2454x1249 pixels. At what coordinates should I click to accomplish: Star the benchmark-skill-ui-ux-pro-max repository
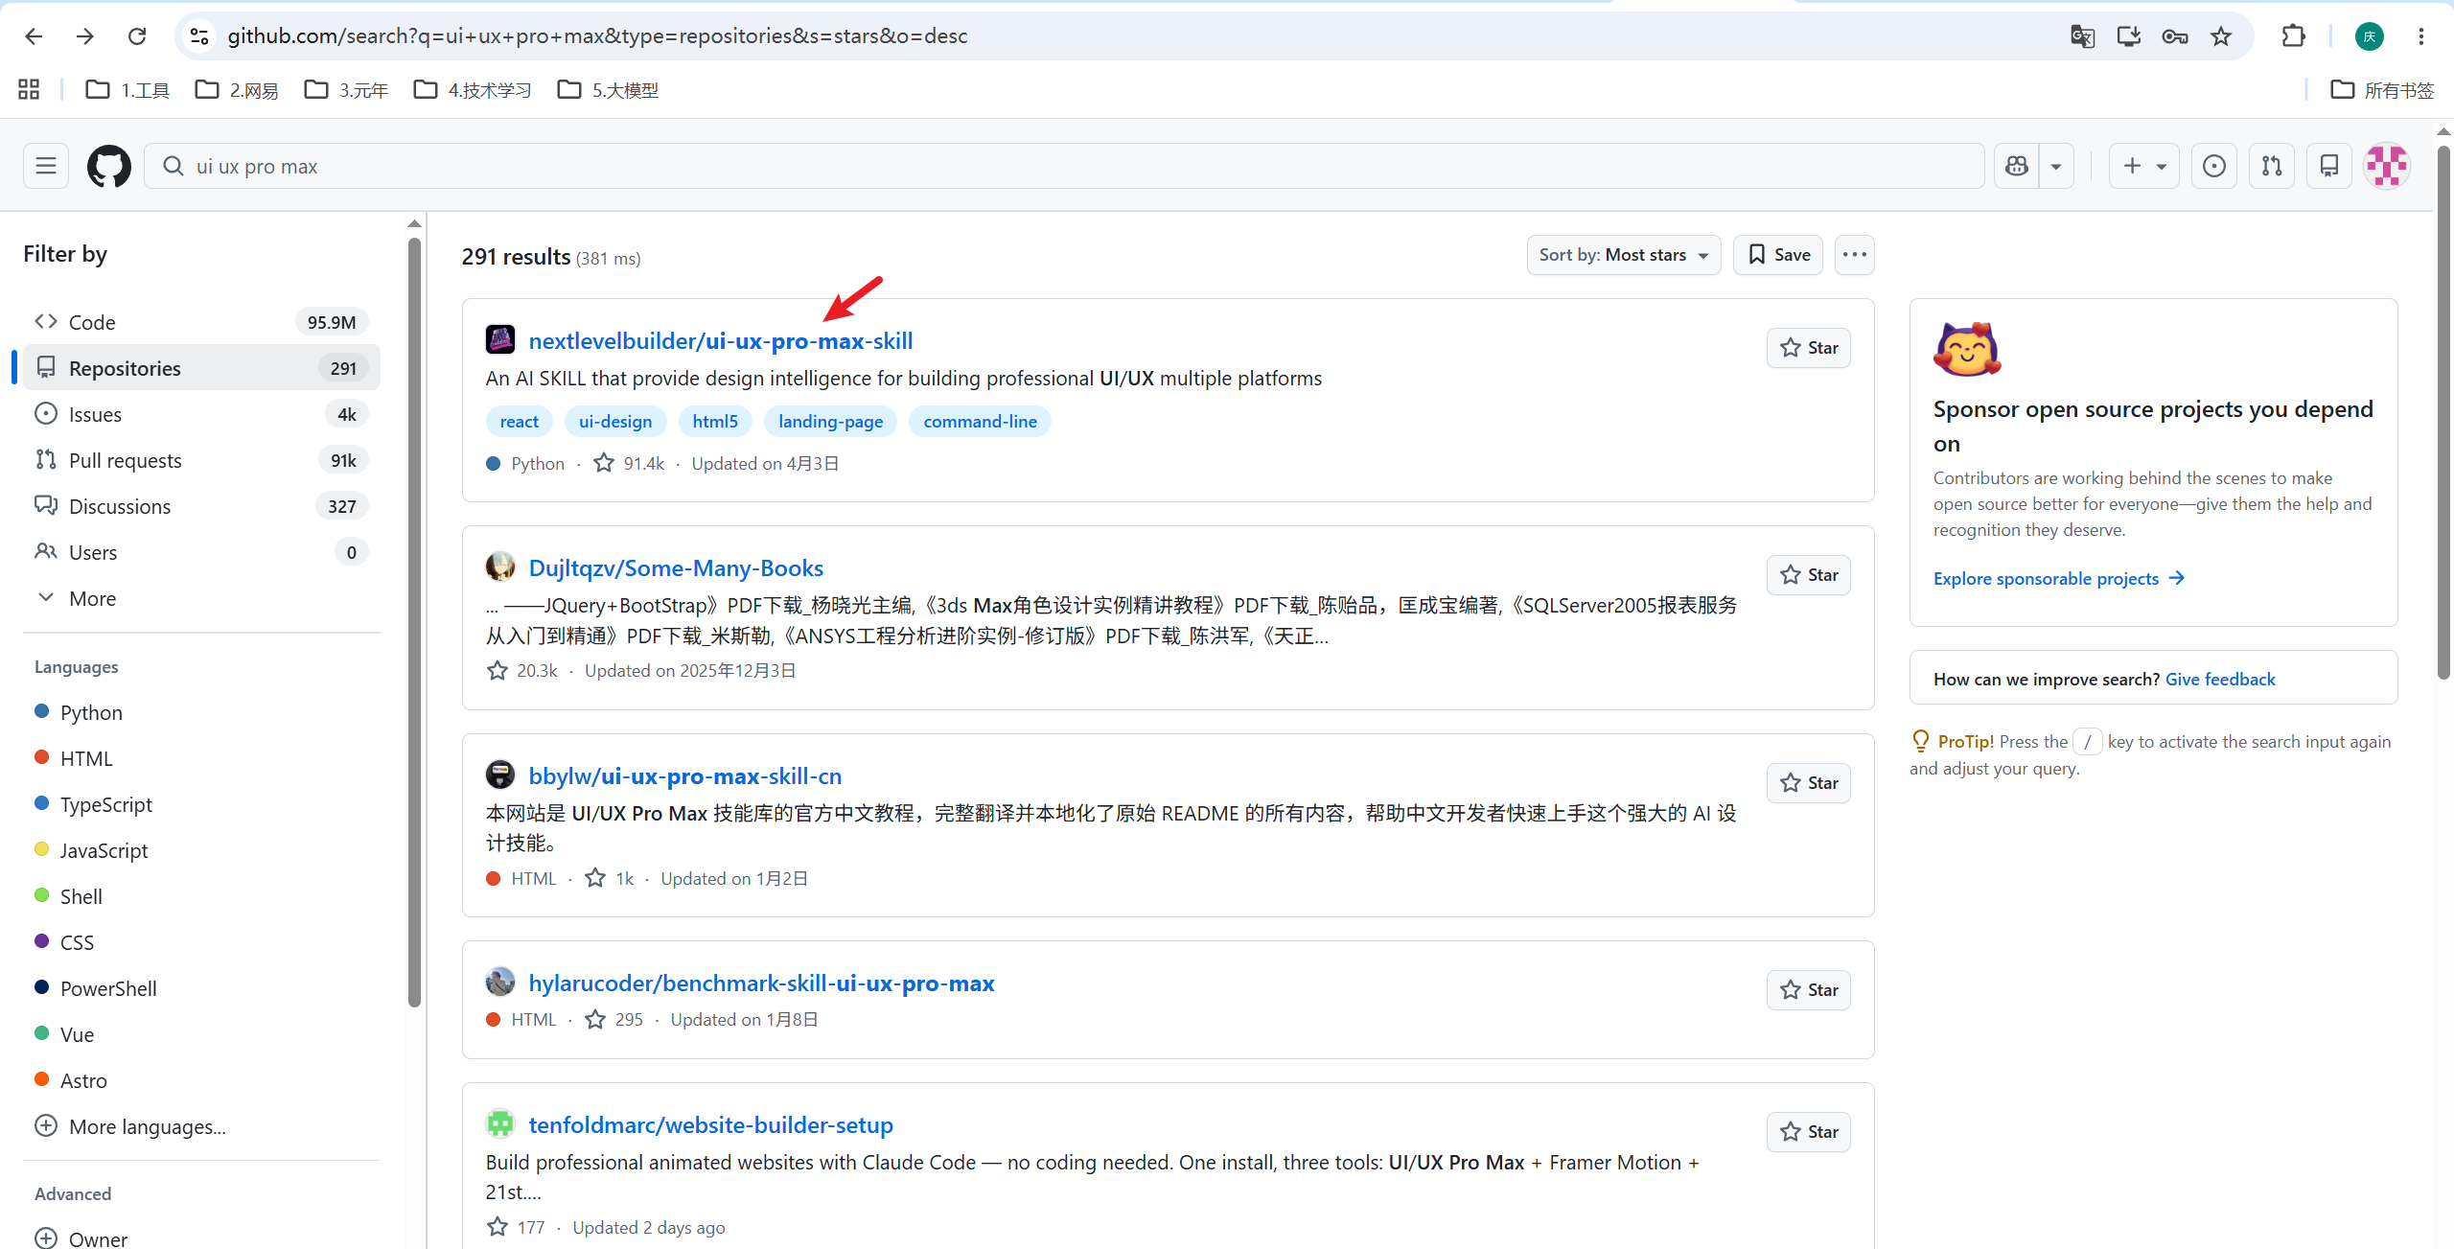point(1808,990)
